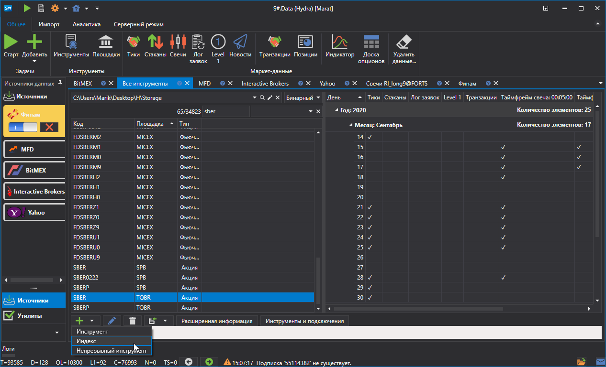The height and width of the screenshot is (367, 606).
Task: Open Тики market data
Action: (134, 42)
